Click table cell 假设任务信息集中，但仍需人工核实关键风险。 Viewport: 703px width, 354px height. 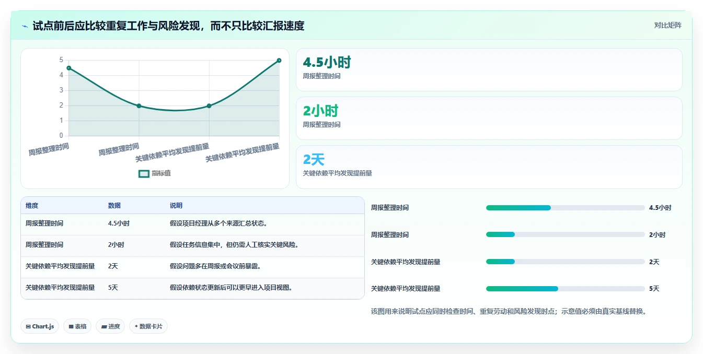click(x=235, y=245)
